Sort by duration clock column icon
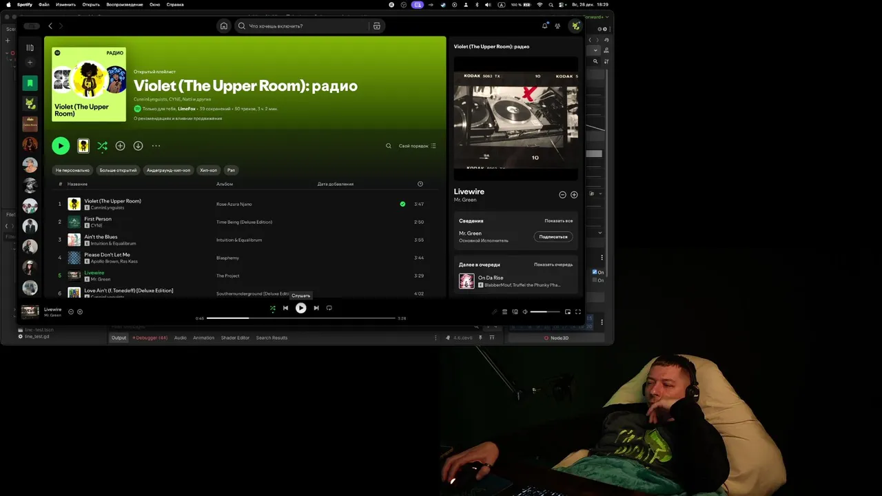 [420, 184]
